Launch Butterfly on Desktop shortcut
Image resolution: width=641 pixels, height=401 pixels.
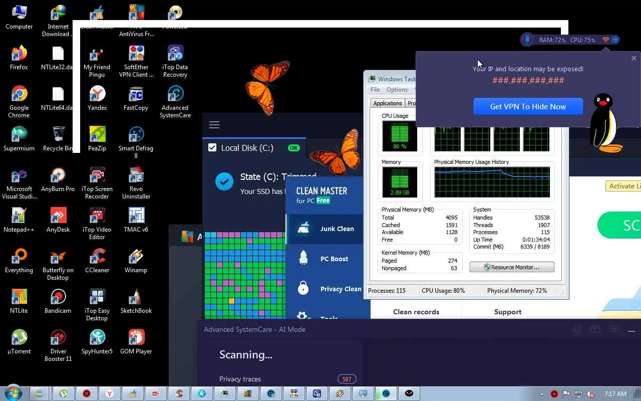coord(58,265)
